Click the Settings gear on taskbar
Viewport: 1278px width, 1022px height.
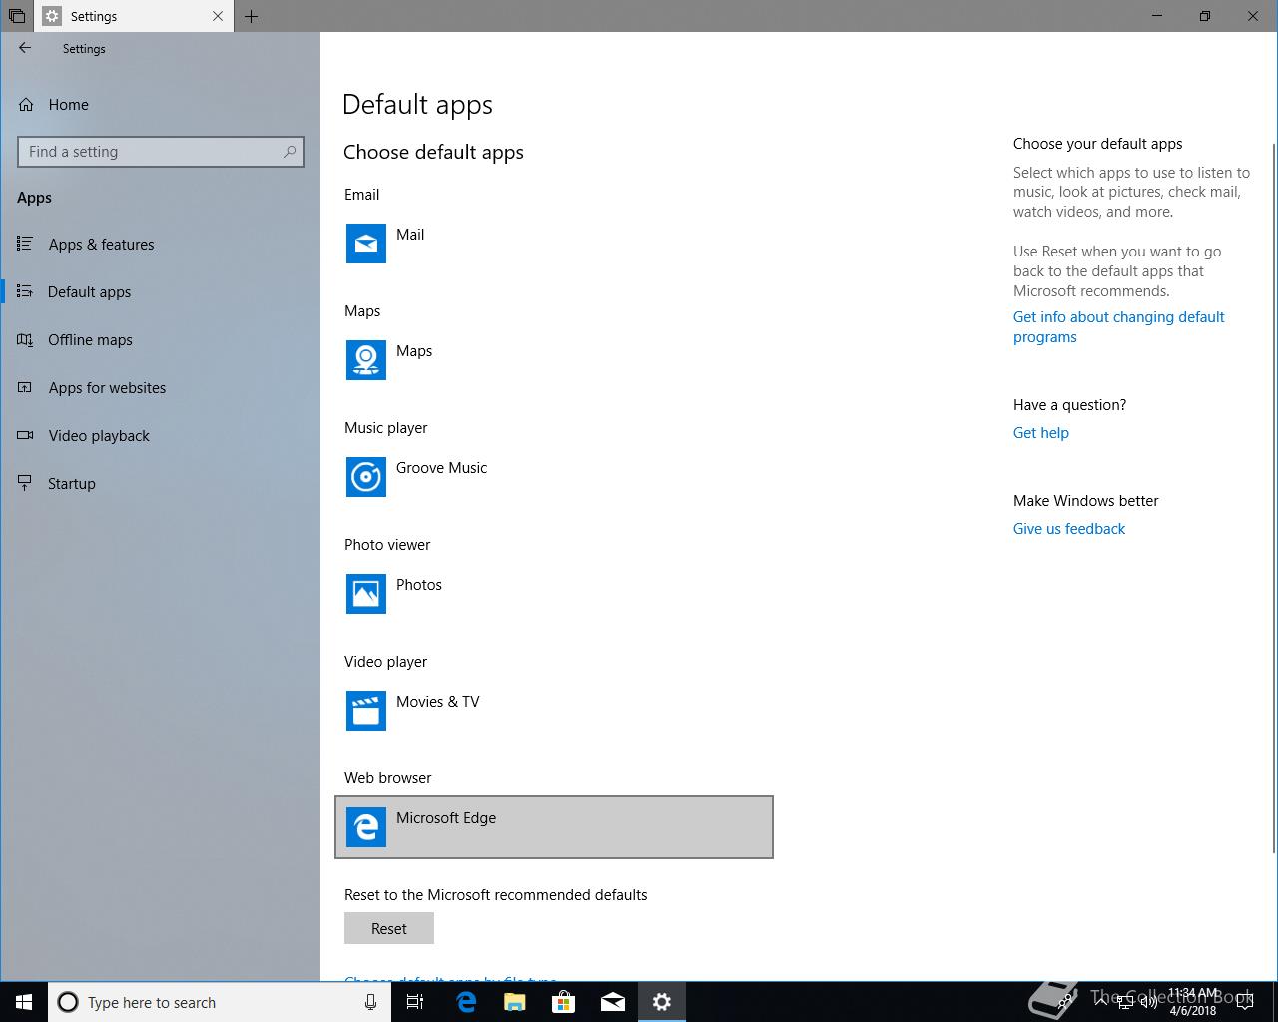point(662,1002)
